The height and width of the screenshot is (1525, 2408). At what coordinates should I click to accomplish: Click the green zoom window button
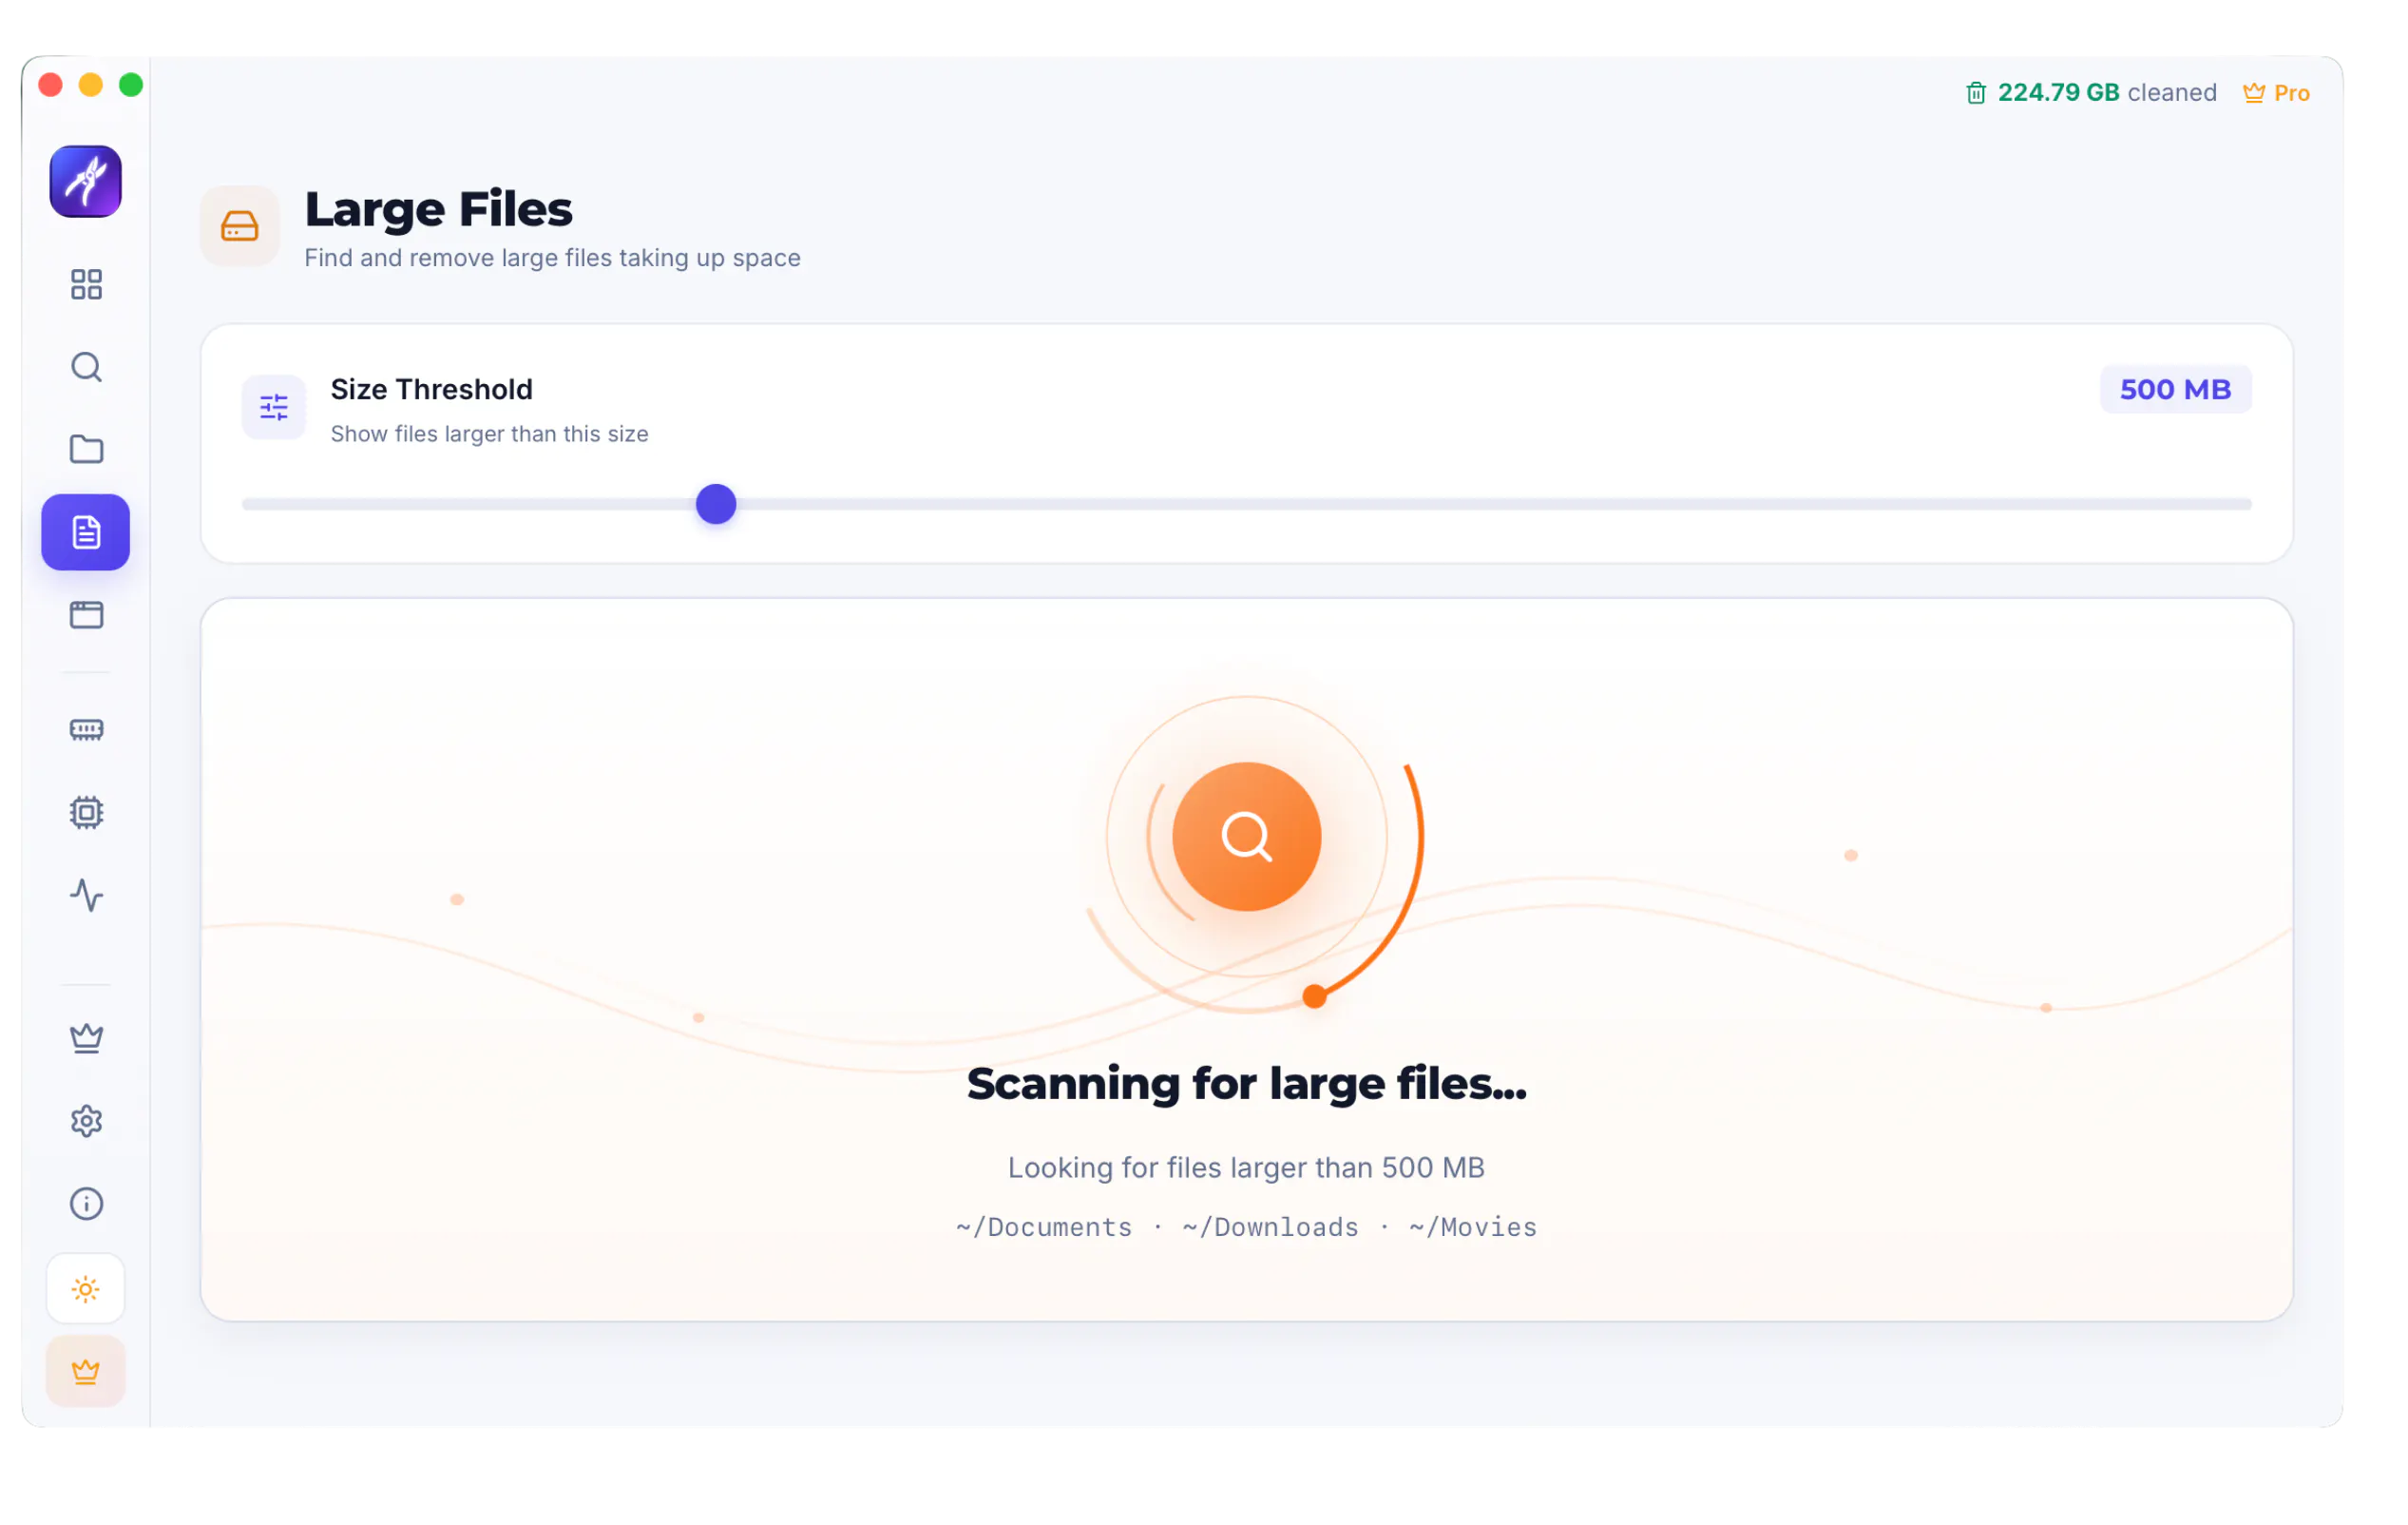tap(131, 85)
